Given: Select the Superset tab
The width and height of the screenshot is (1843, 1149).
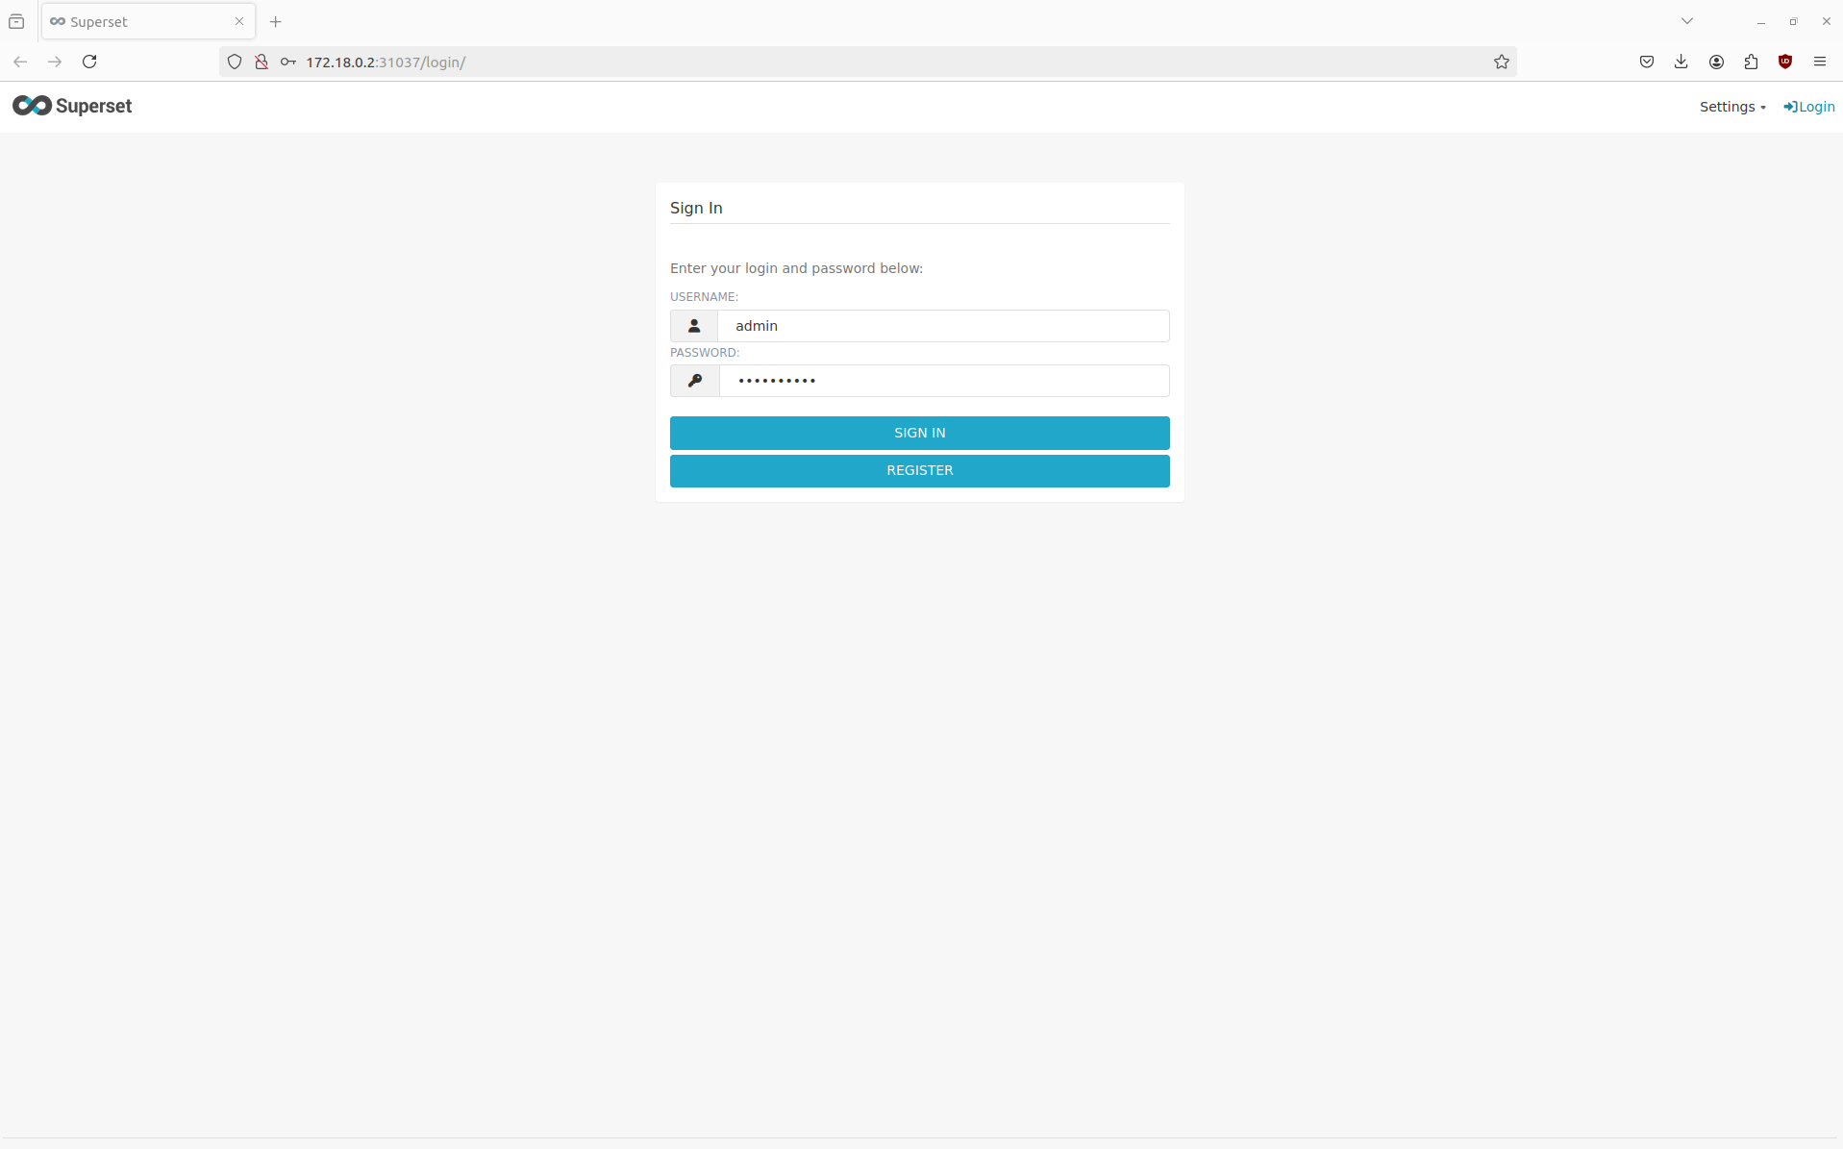Looking at the screenshot, I should 135,21.
